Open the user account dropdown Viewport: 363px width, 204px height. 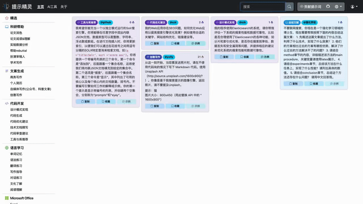point(354,7)
